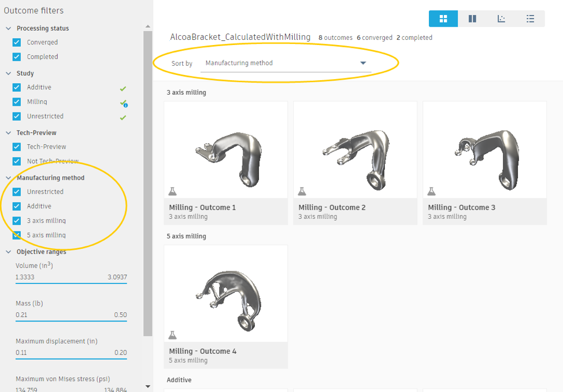Click the 8 outcomes count
The image size is (563, 392).
point(335,38)
